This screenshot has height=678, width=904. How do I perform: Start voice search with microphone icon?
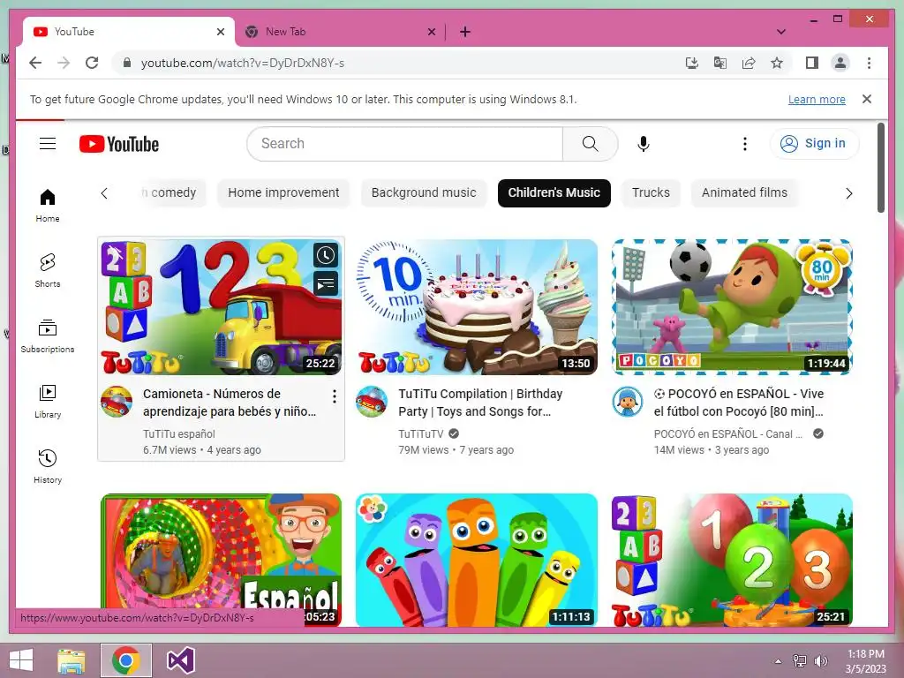pos(644,144)
